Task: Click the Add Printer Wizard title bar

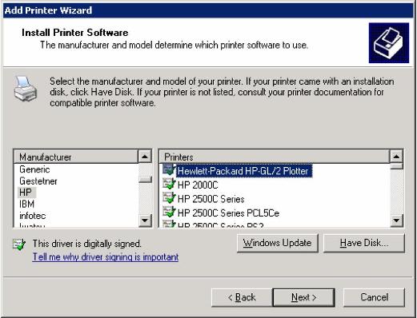Action: [x=208, y=10]
